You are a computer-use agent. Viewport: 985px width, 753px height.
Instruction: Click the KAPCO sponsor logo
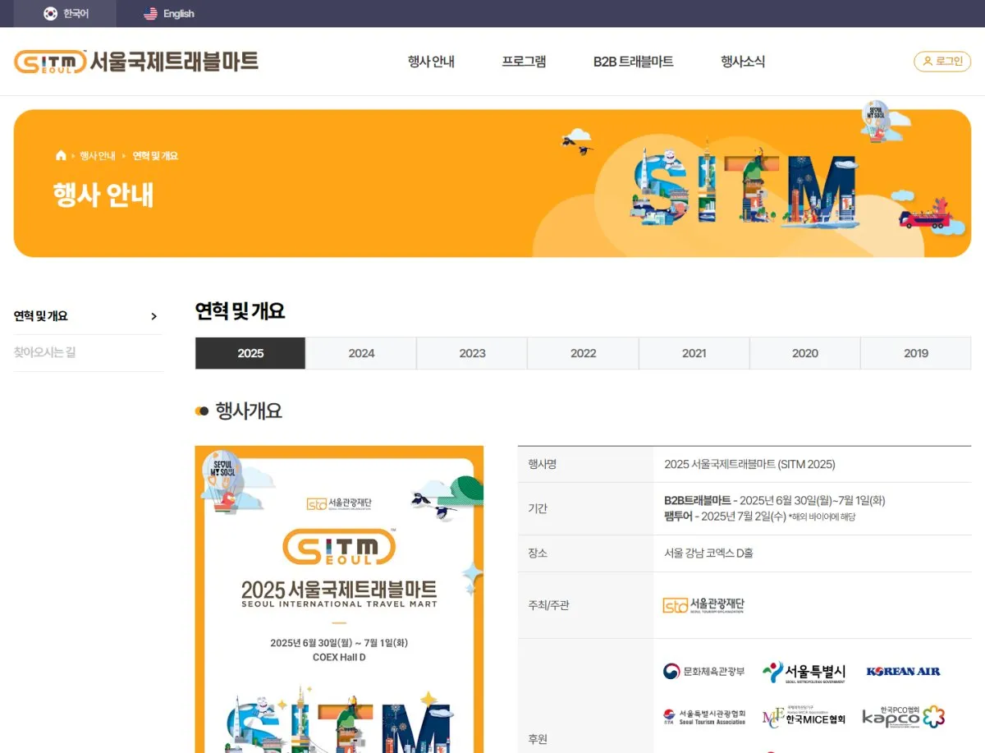point(903,717)
